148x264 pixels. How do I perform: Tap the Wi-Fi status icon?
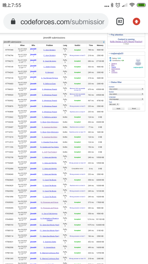(132, 5)
